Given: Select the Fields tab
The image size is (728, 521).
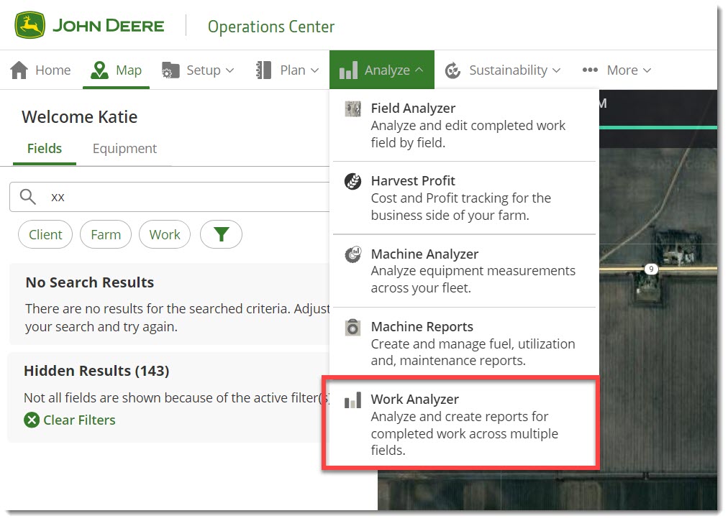Looking at the screenshot, I should pyautogui.click(x=45, y=149).
